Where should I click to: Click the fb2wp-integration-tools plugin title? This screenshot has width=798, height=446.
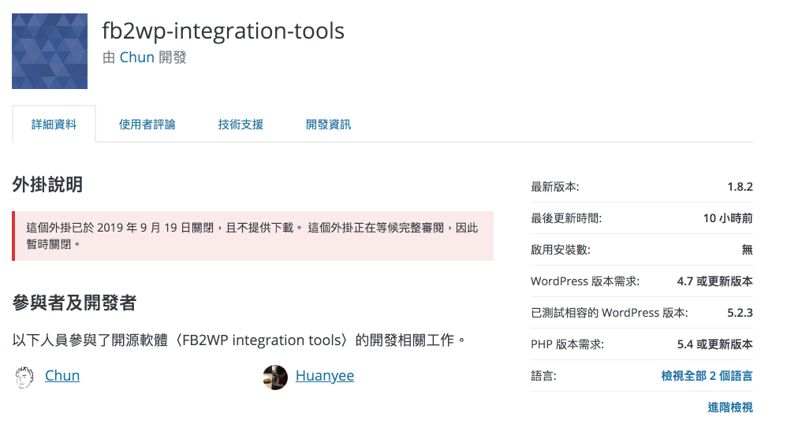pyautogui.click(x=223, y=31)
